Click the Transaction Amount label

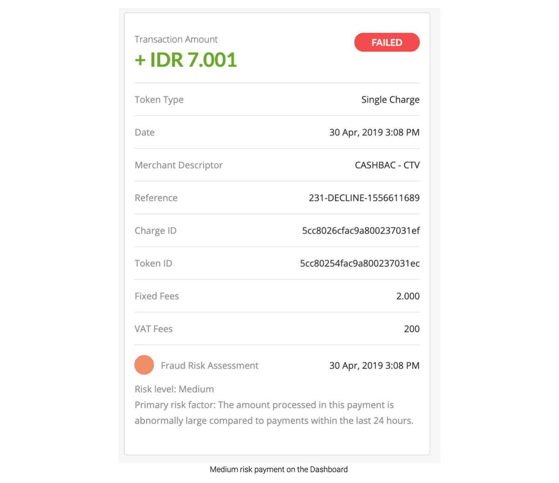point(176,40)
